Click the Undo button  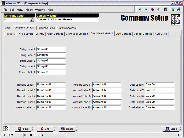tap(45, 129)
